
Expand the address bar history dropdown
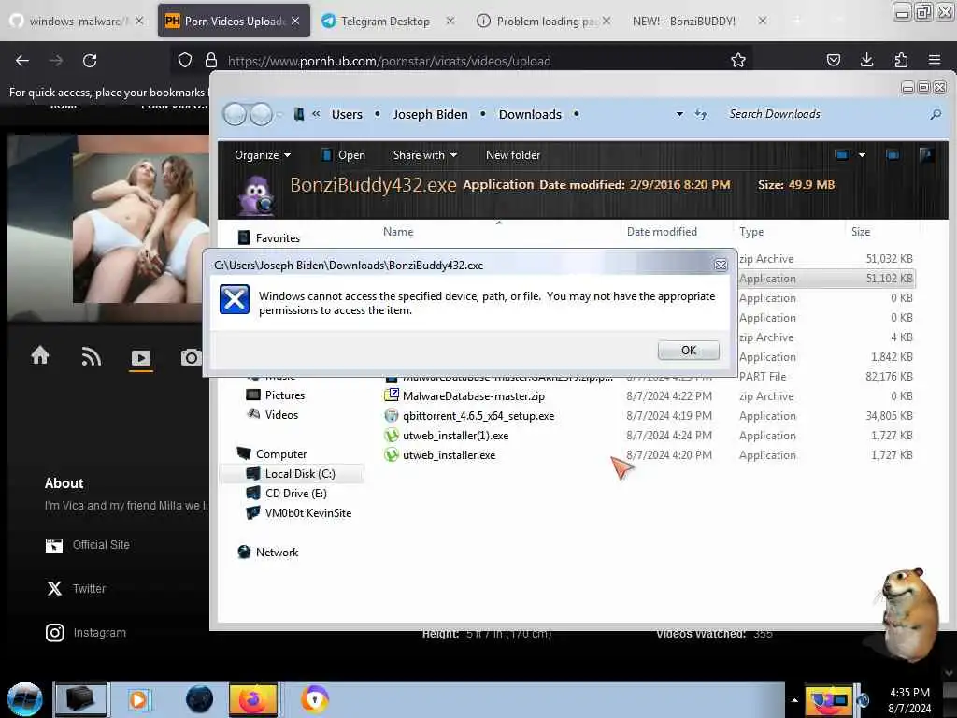tap(679, 114)
